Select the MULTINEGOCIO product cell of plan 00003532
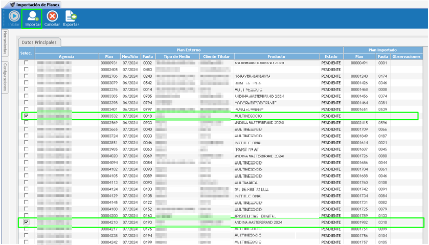 [248, 116]
